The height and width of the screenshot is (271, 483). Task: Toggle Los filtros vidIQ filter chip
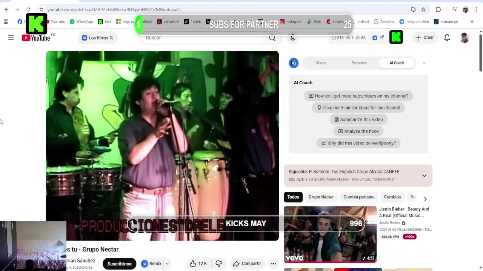point(98,38)
